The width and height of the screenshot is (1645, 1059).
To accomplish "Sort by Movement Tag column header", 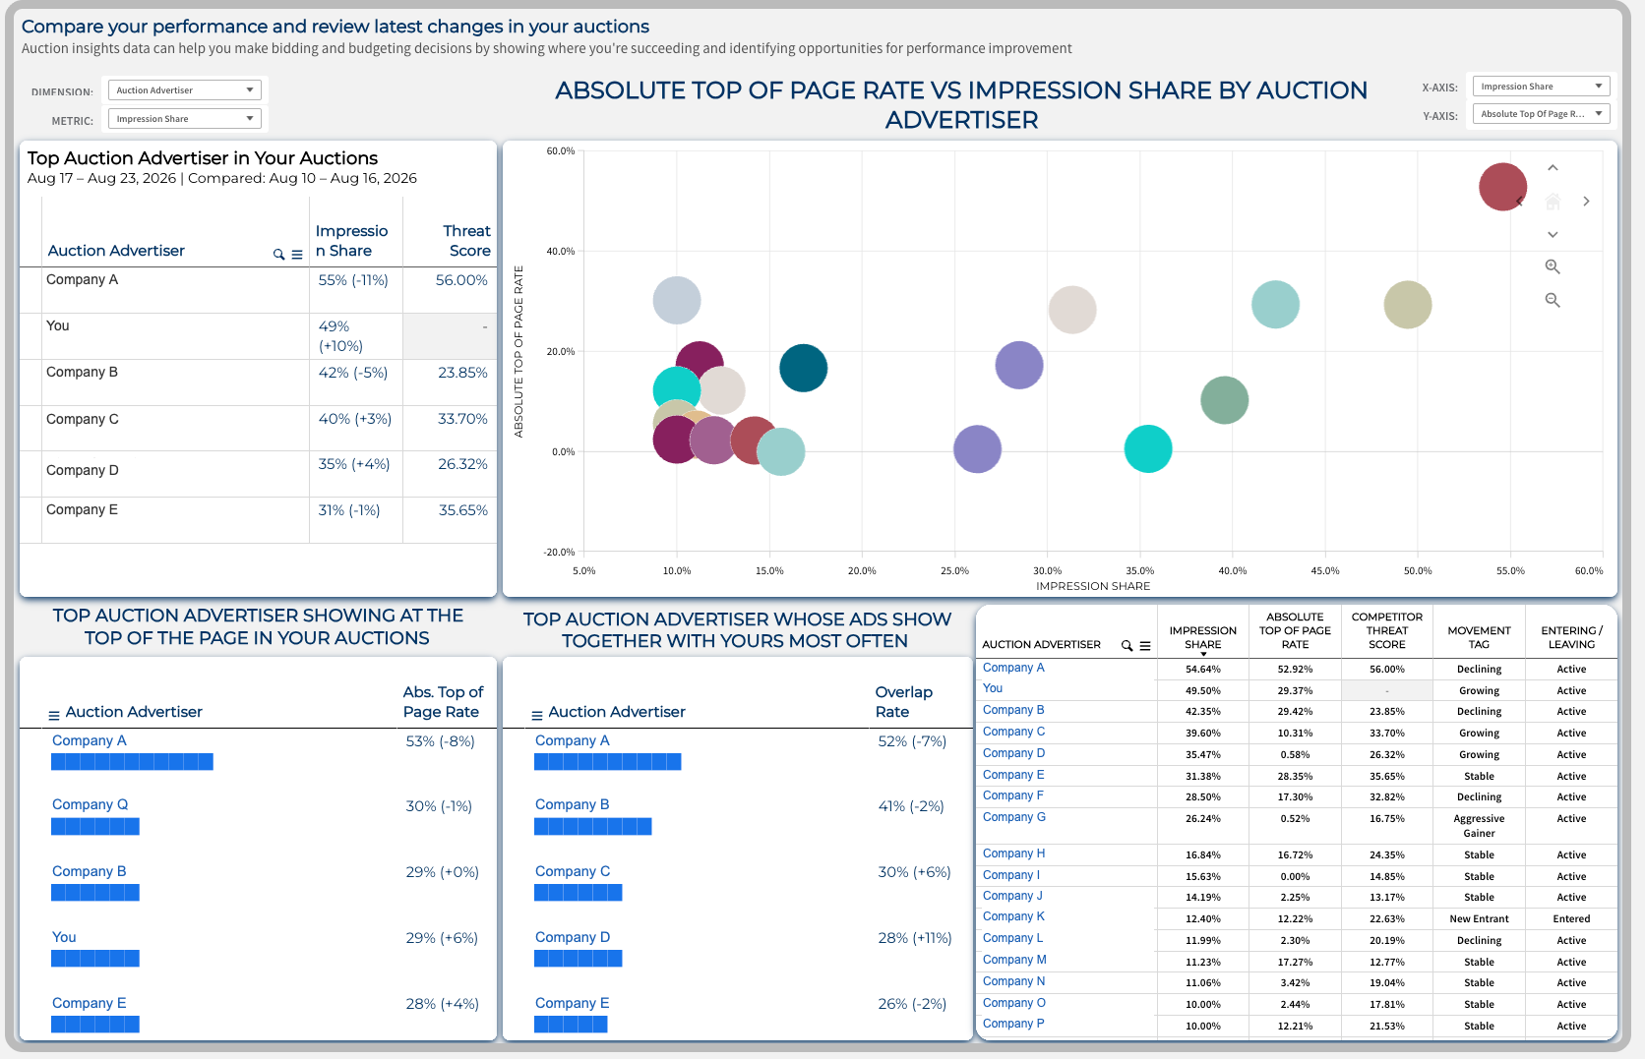I will pyautogui.click(x=1479, y=638).
